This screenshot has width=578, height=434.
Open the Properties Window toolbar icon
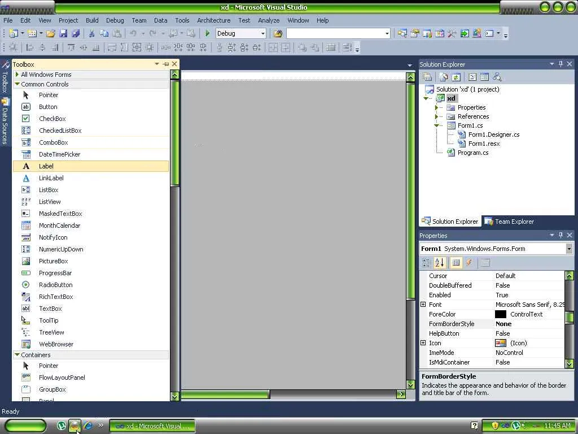coord(415,33)
